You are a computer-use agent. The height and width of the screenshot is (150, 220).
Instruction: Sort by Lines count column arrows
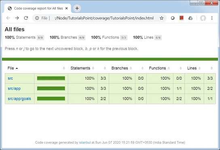pos(212,68)
